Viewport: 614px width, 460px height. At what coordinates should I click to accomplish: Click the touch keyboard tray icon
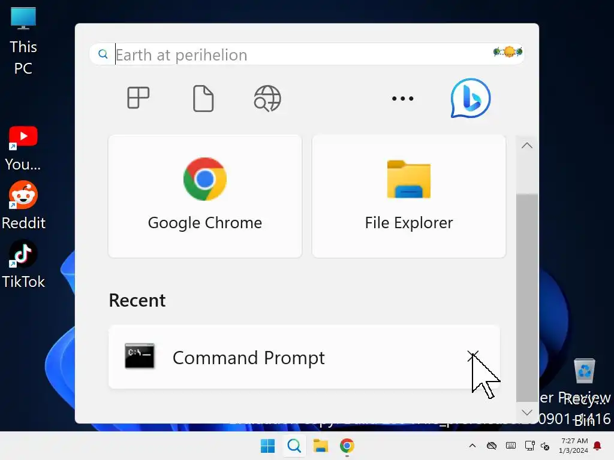click(x=511, y=446)
